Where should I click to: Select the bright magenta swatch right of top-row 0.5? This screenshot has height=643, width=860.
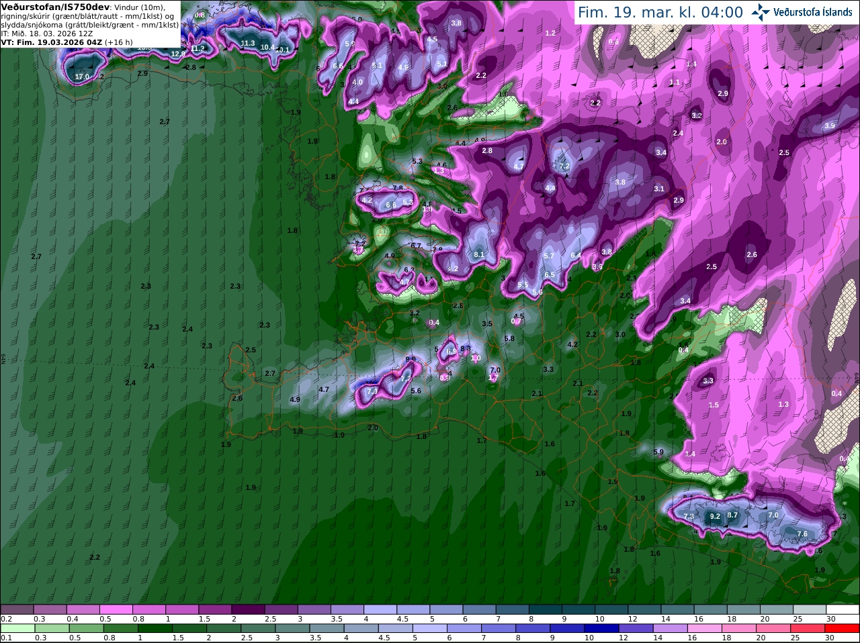[x=116, y=609]
